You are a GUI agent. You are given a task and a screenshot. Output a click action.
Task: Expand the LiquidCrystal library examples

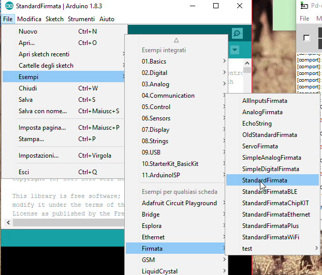[176, 271]
